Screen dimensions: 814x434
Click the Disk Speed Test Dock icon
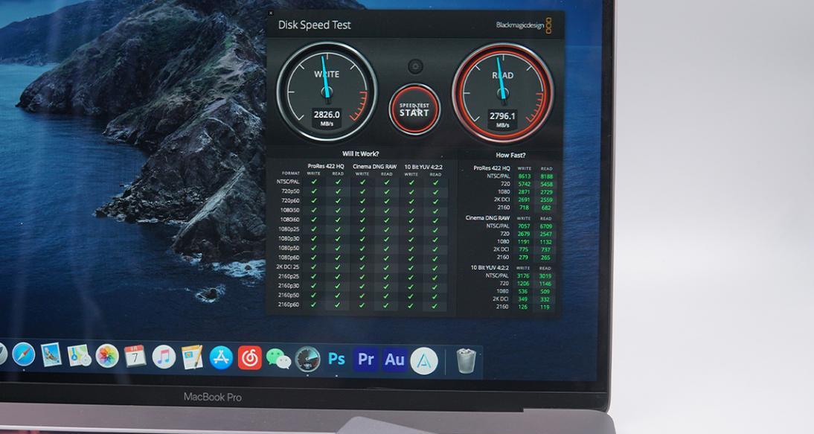pyautogui.click(x=307, y=360)
